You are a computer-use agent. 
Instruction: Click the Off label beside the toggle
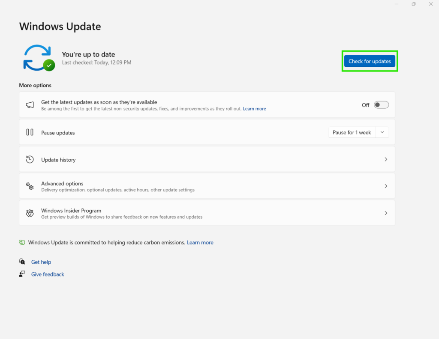click(x=365, y=105)
